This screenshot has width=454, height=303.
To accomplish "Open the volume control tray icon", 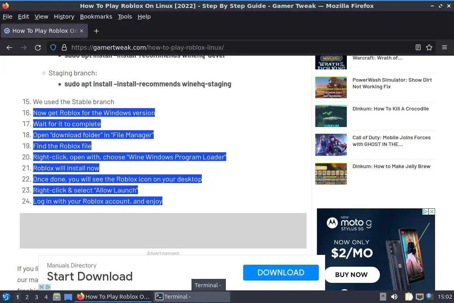I will tap(394, 297).
